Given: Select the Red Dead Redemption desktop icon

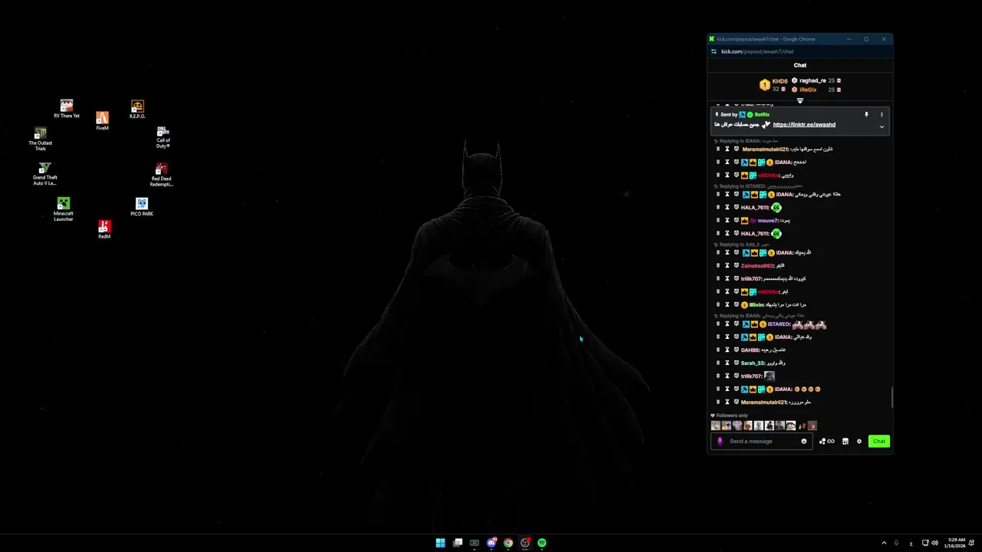Looking at the screenshot, I should tap(161, 175).
